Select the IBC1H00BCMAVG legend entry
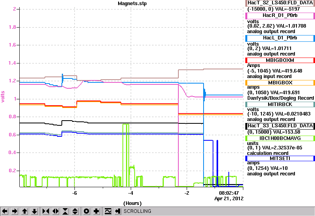This screenshot has width=315, height=216. (x=280, y=138)
